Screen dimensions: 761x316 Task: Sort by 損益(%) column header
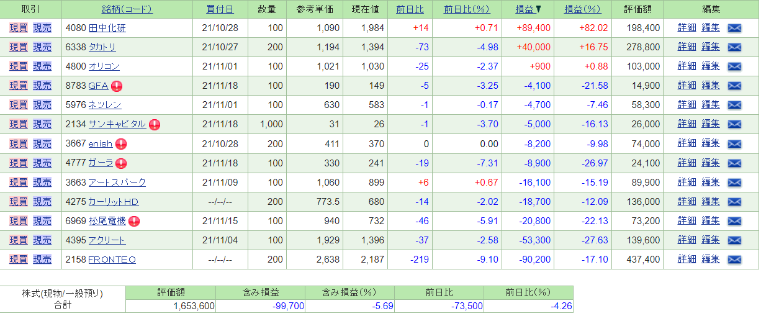click(x=583, y=9)
